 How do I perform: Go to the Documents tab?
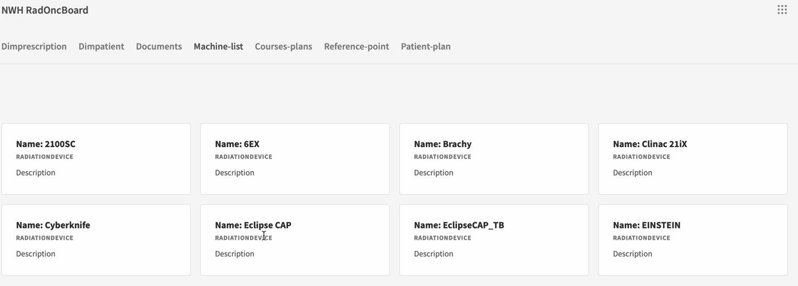click(158, 46)
